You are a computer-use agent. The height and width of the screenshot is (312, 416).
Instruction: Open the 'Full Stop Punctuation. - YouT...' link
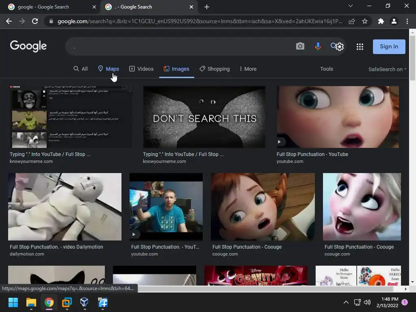click(x=165, y=247)
